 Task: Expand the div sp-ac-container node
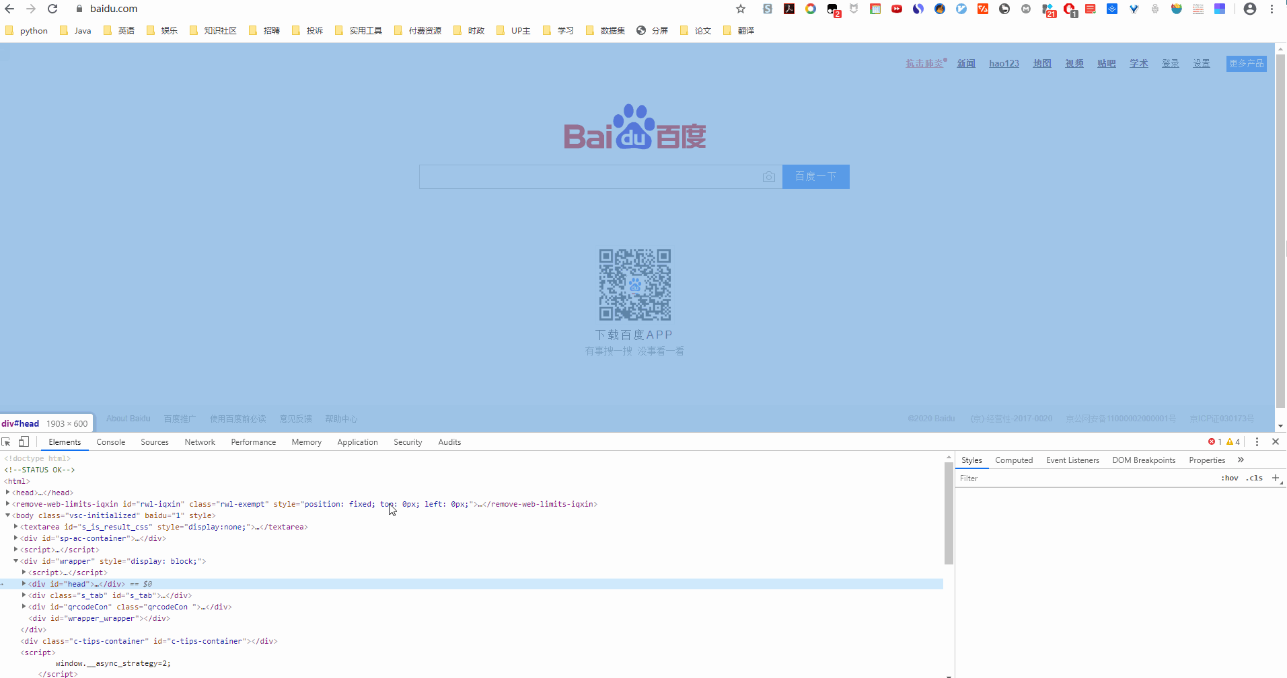pyautogui.click(x=16, y=538)
